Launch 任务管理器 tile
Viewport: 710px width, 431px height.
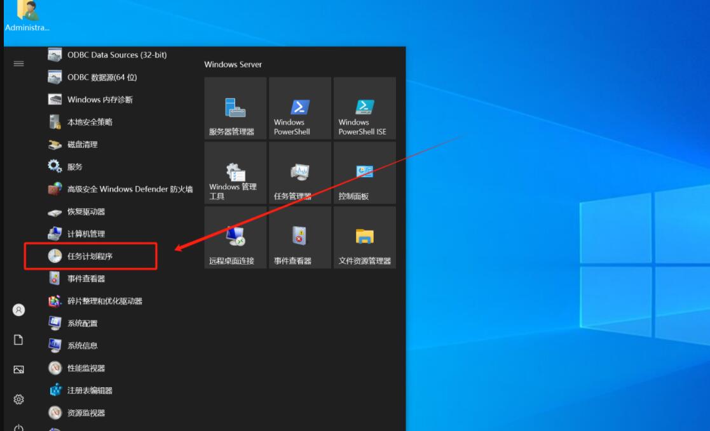tap(300, 172)
